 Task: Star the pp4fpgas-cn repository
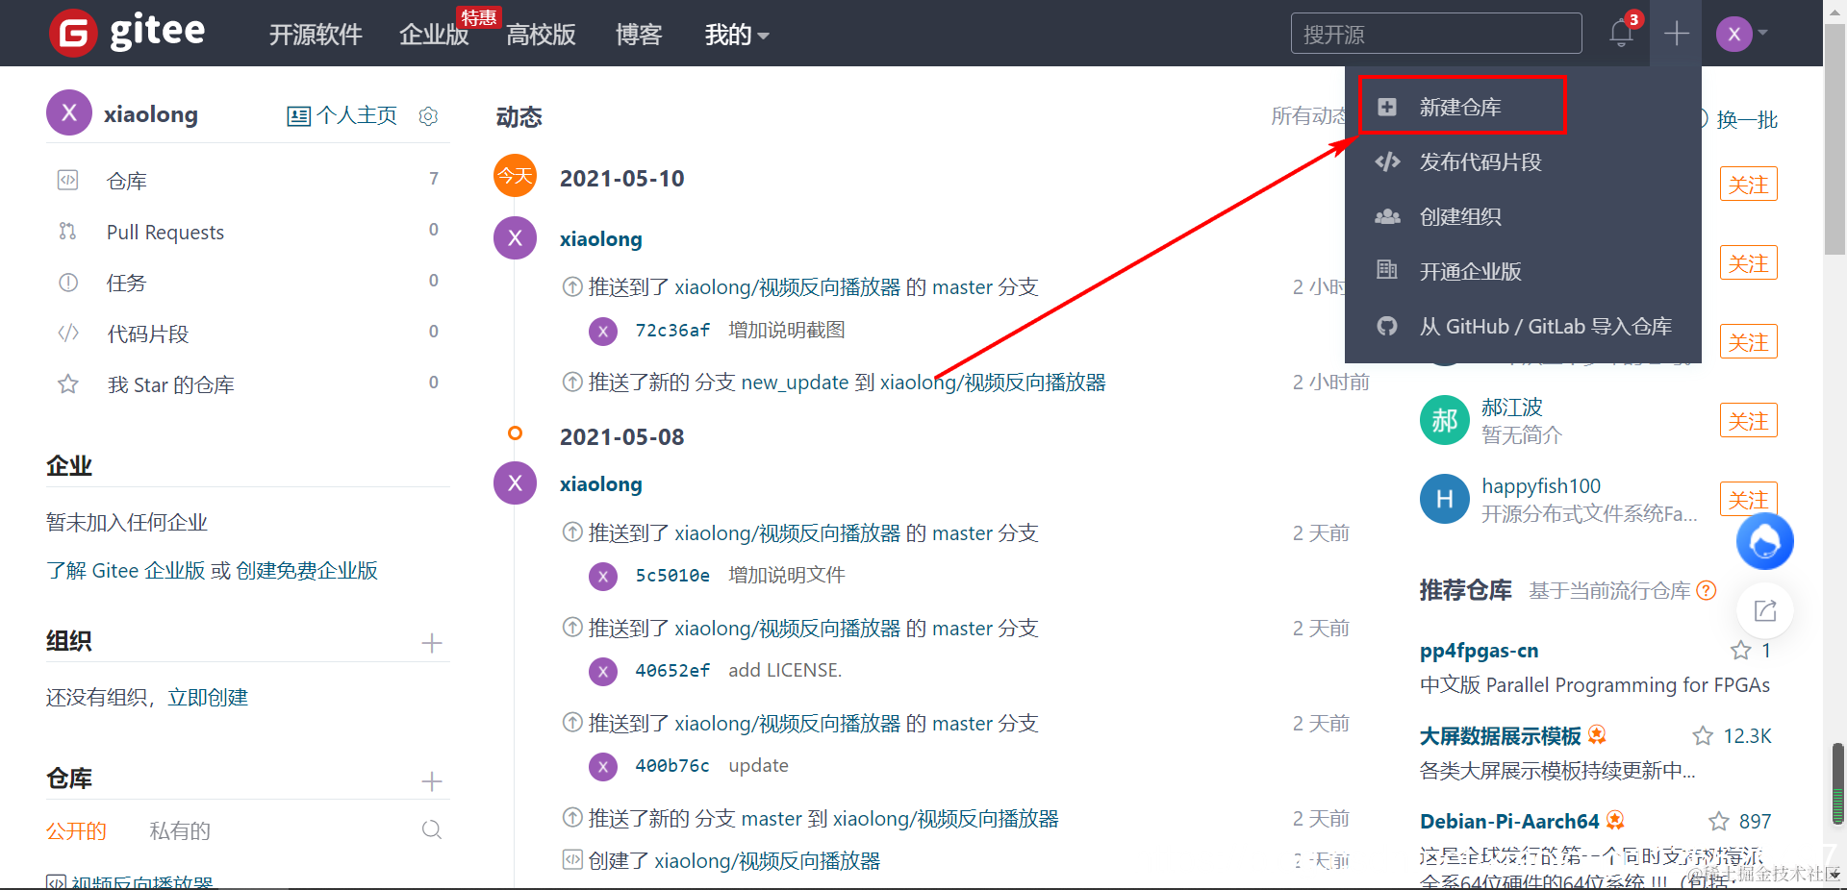[x=1740, y=651]
